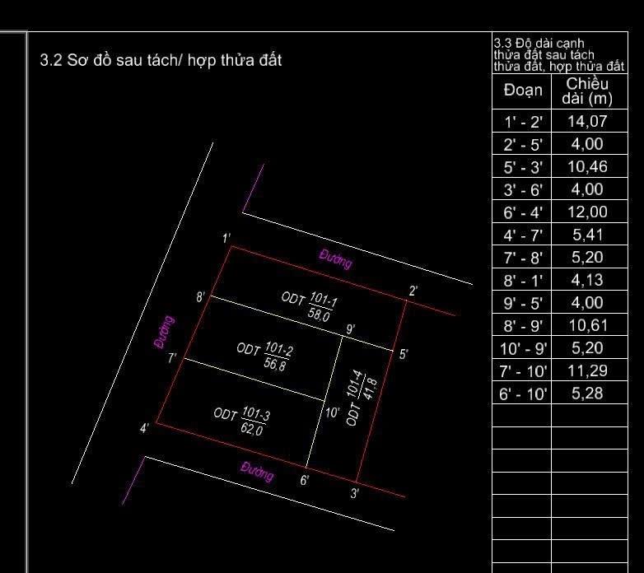Select the vertical "Đường" label on left road
This screenshot has width=644, height=573.
tap(165, 333)
